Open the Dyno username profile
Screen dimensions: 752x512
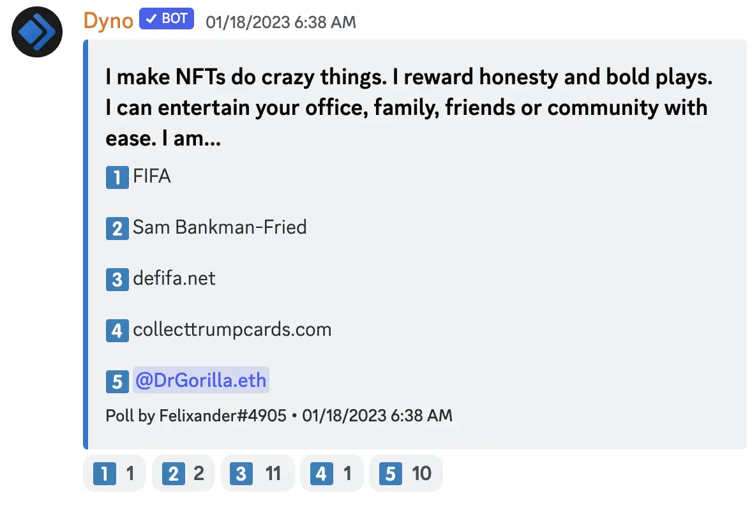tap(108, 20)
